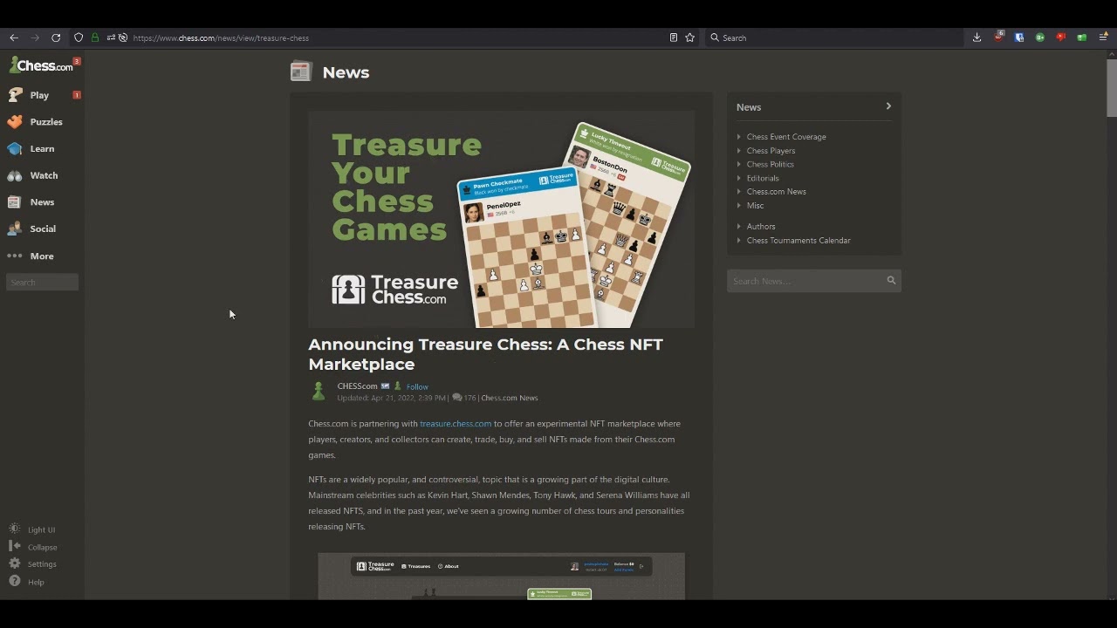Image resolution: width=1117 pixels, height=628 pixels.
Task: Click the Treasure Chess screenshot image below
Action: click(x=501, y=577)
